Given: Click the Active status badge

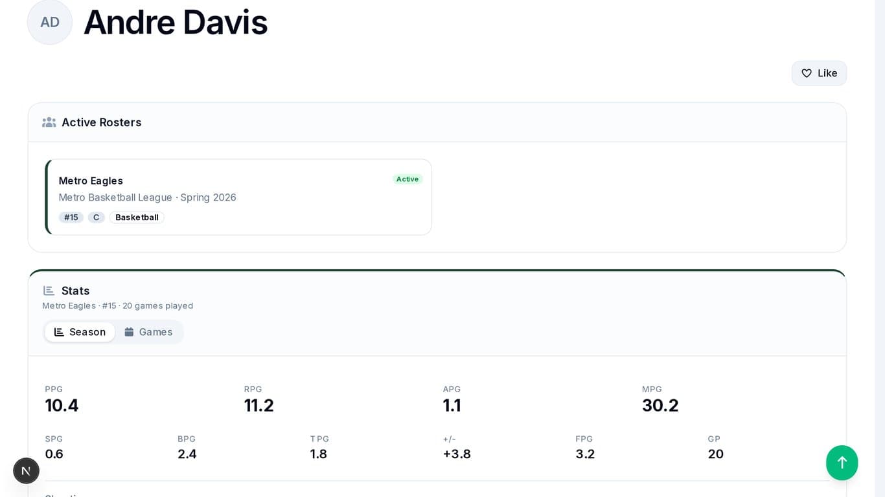Looking at the screenshot, I should (x=408, y=179).
